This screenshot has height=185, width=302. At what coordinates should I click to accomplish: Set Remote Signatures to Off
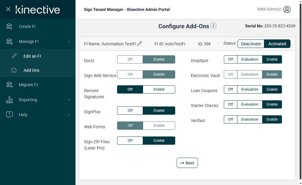(130, 89)
